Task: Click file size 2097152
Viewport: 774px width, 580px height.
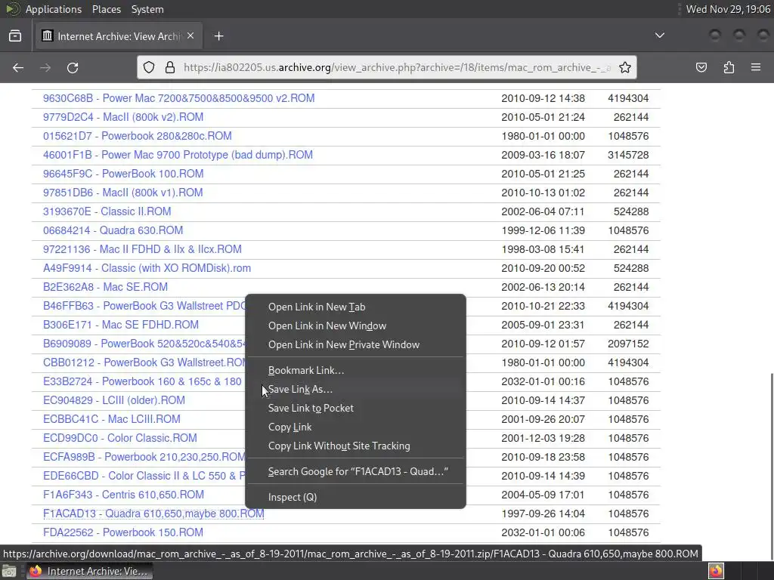Action: [x=628, y=344]
